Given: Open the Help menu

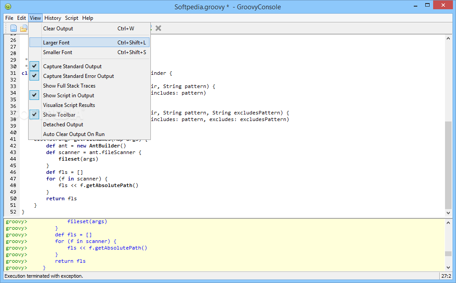Looking at the screenshot, I should point(88,18).
